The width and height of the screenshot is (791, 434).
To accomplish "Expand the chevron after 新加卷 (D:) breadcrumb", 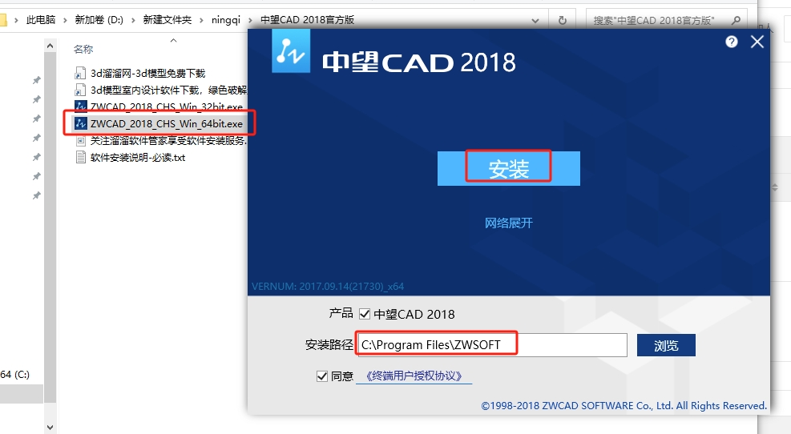I will click(133, 21).
